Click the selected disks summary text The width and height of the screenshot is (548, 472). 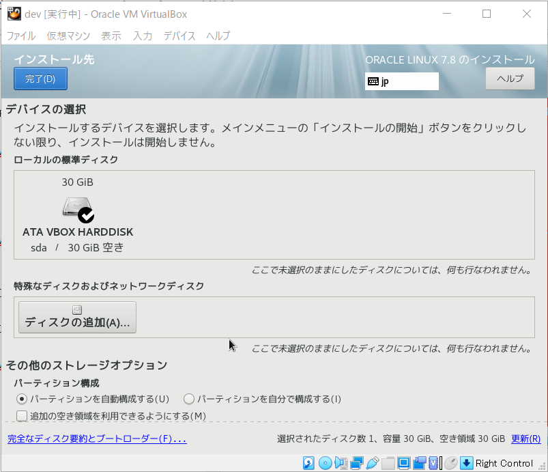click(x=391, y=439)
